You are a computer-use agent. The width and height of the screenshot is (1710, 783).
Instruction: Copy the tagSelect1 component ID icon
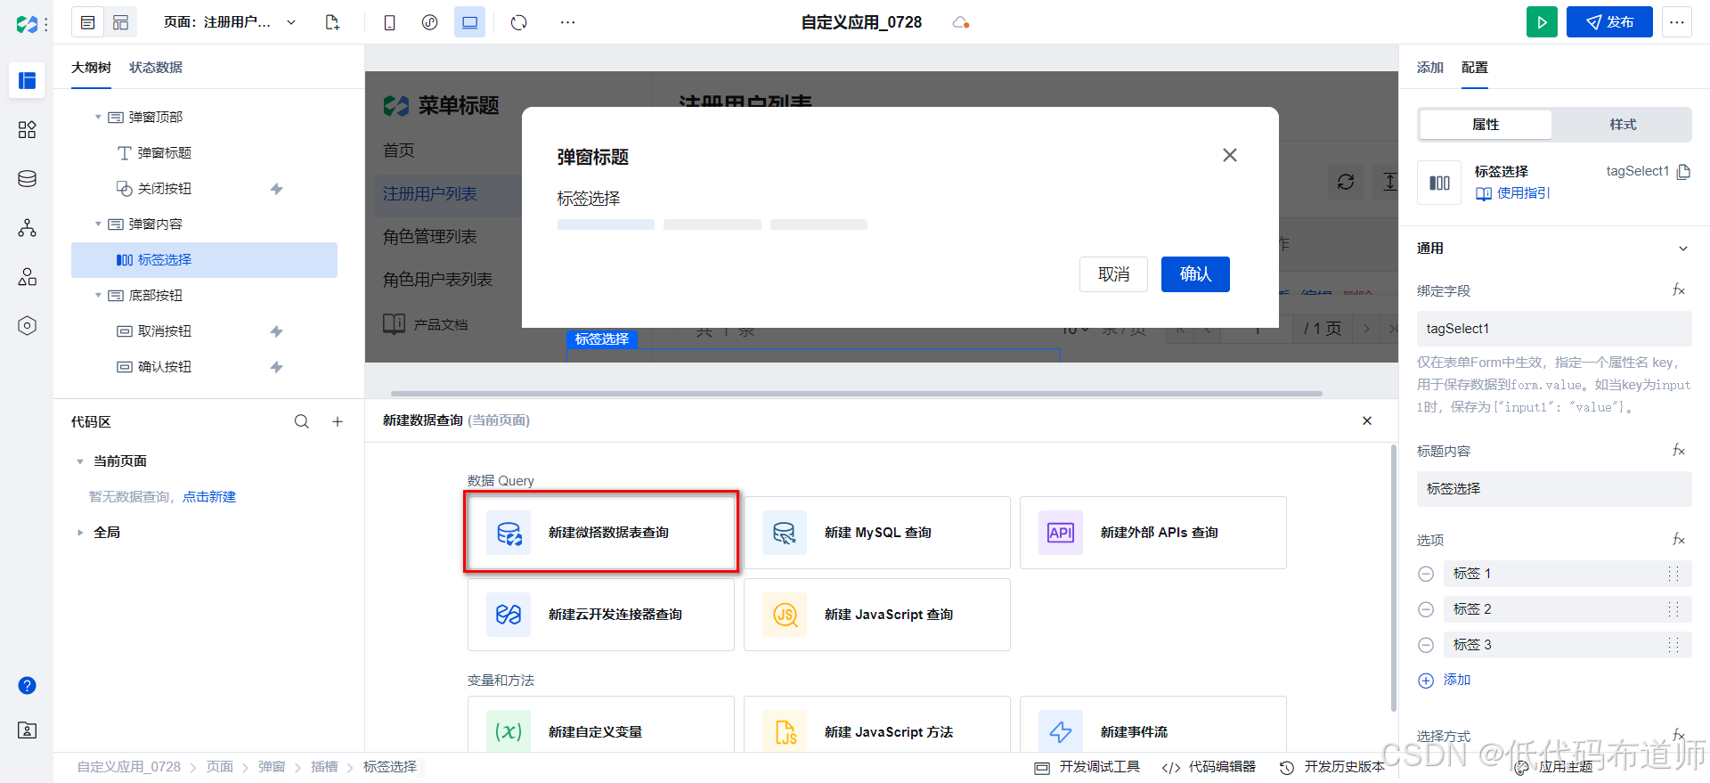[x=1683, y=172]
